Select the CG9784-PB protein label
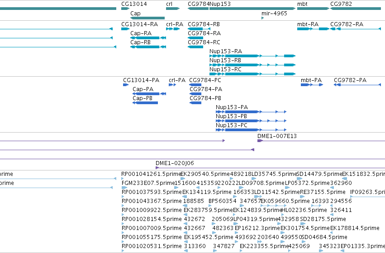Image resolution: width=385 pixels, height=253 pixels. 205,98
